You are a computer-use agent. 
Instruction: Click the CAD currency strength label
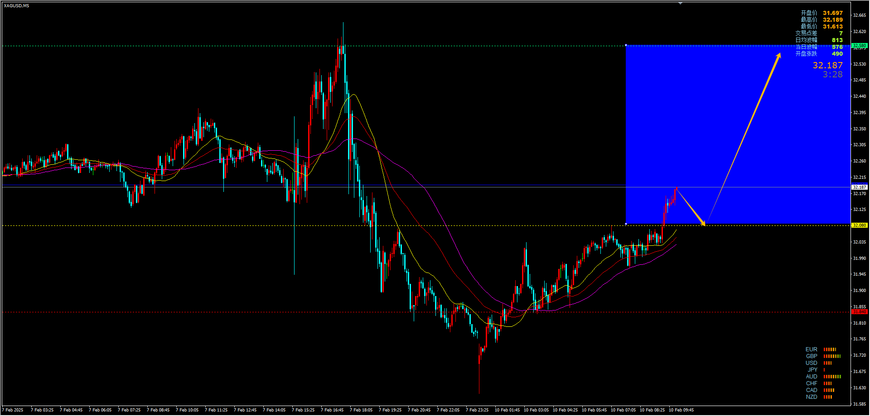coord(812,390)
